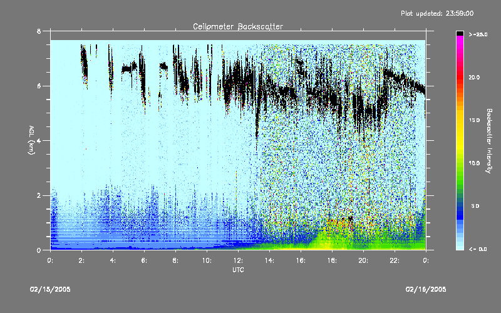Click the x-axis tick label "6:"
Viewport: 501px width, 313px height.
click(144, 260)
